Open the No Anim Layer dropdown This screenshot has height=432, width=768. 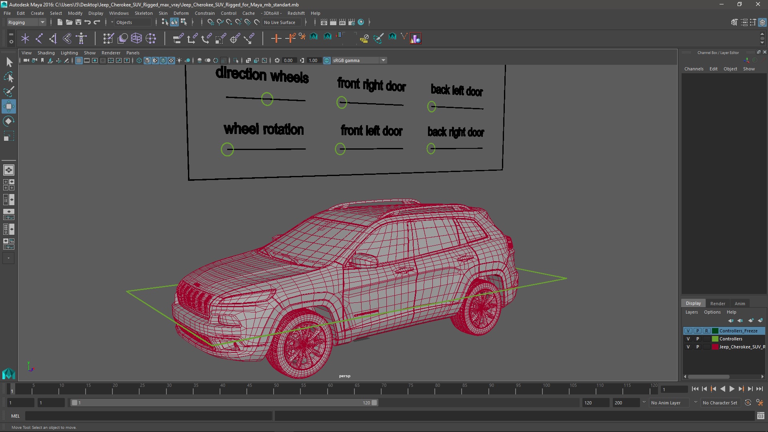(x=670, y=403)
